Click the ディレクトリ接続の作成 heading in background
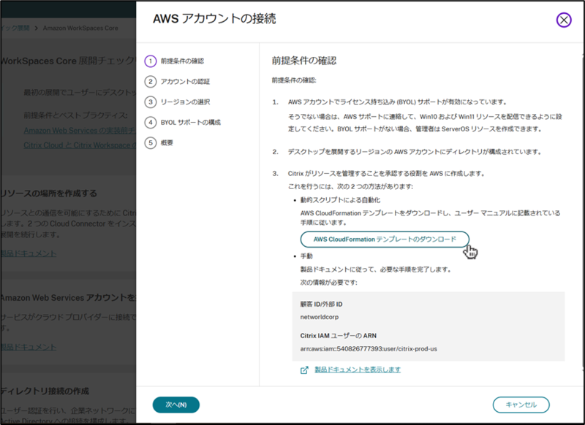This screenshot has height=425, width=585. tap(45, 391)
